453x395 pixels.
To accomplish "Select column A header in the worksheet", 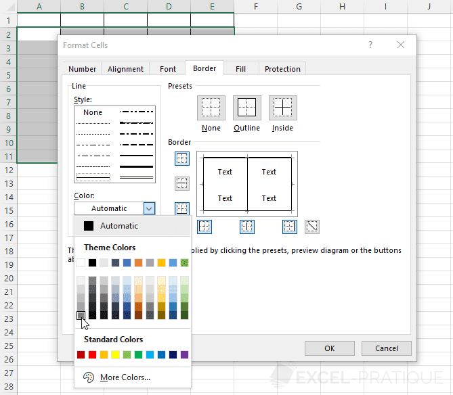I will tap(39, 6).
